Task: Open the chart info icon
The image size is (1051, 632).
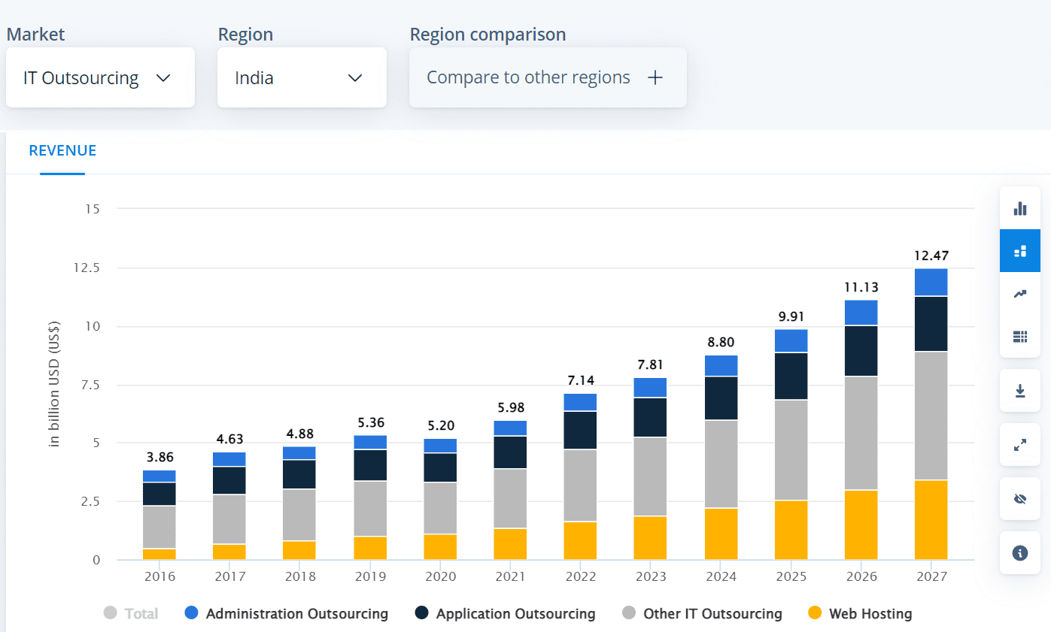Action: click(1019, 553)
